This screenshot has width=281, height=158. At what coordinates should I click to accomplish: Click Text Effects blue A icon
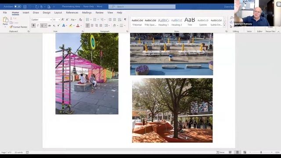(x=63, y=25)
